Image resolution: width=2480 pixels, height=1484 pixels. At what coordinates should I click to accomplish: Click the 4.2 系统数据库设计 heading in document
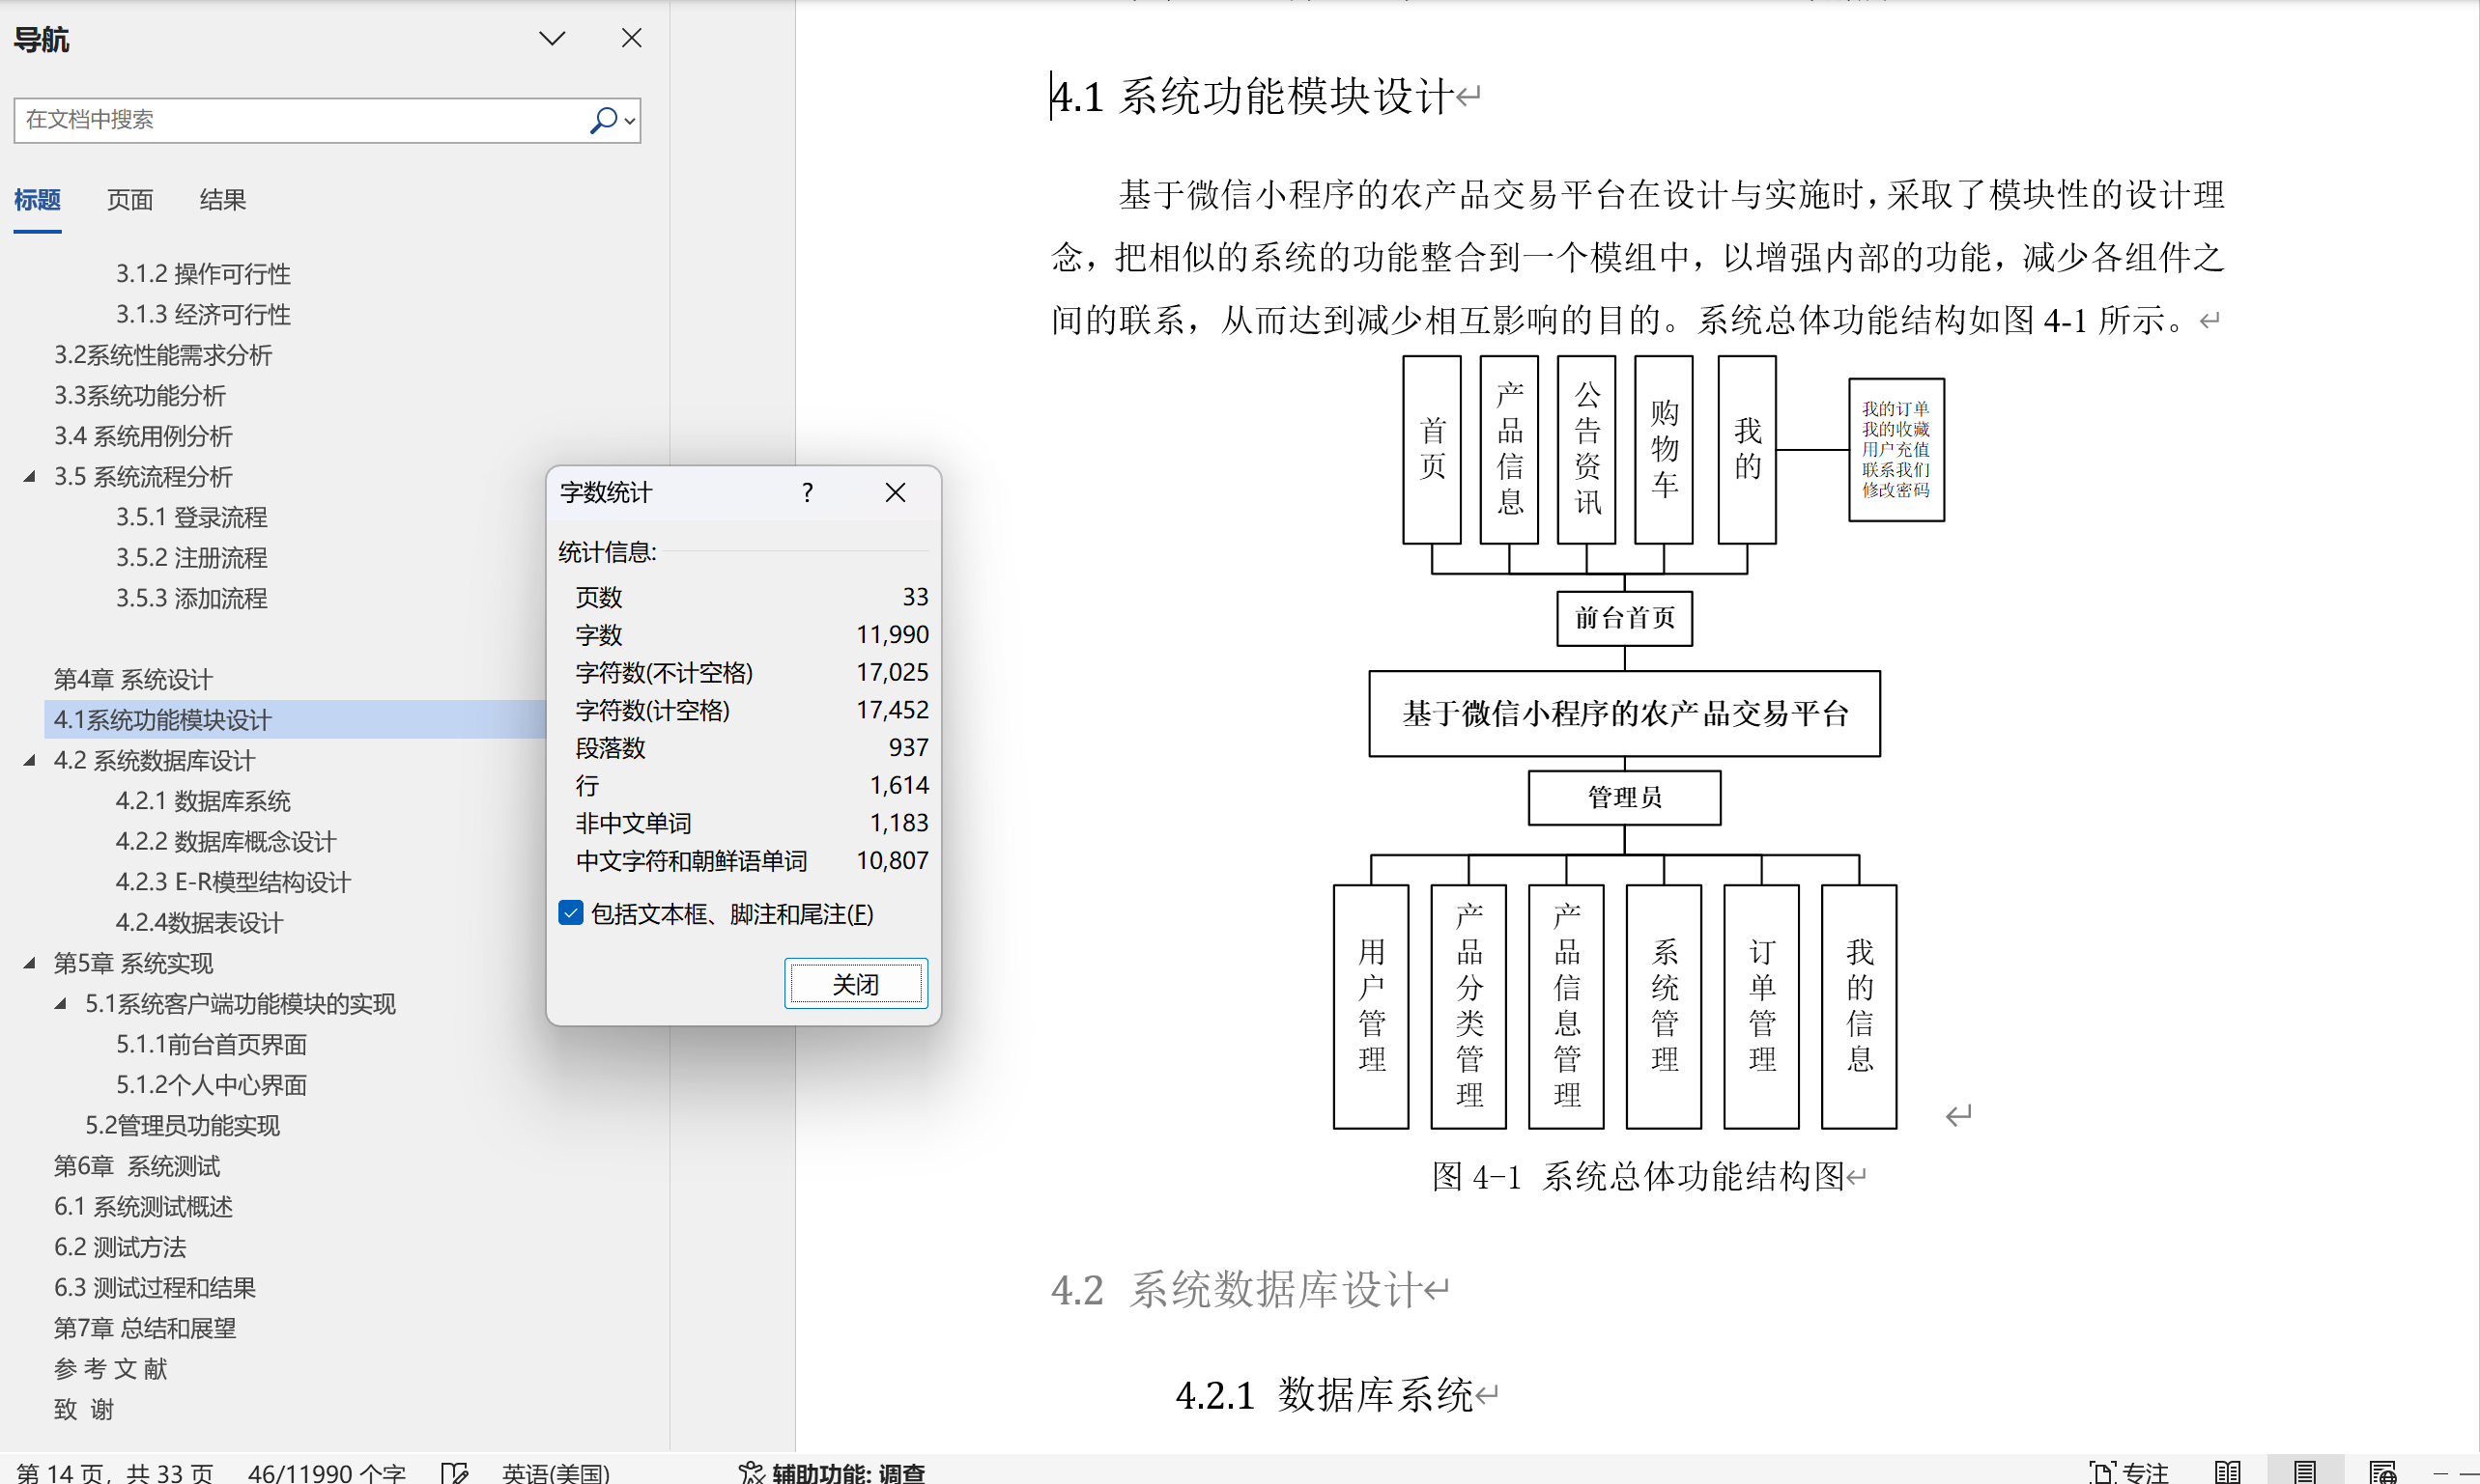tap(1237, 1289)
